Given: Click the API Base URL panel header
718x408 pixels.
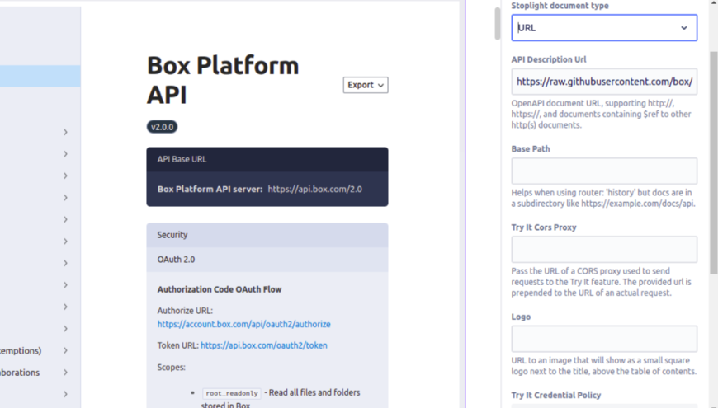Looking at the screenshot, I should tap(267, 159).
